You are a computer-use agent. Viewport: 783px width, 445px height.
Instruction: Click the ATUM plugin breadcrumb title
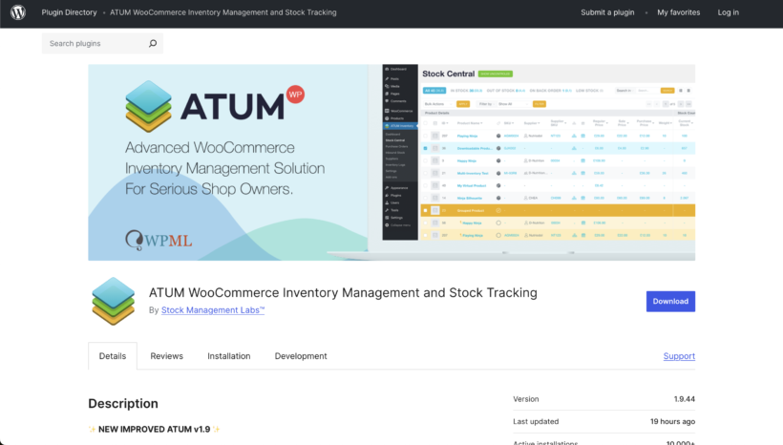coord(223,12)
